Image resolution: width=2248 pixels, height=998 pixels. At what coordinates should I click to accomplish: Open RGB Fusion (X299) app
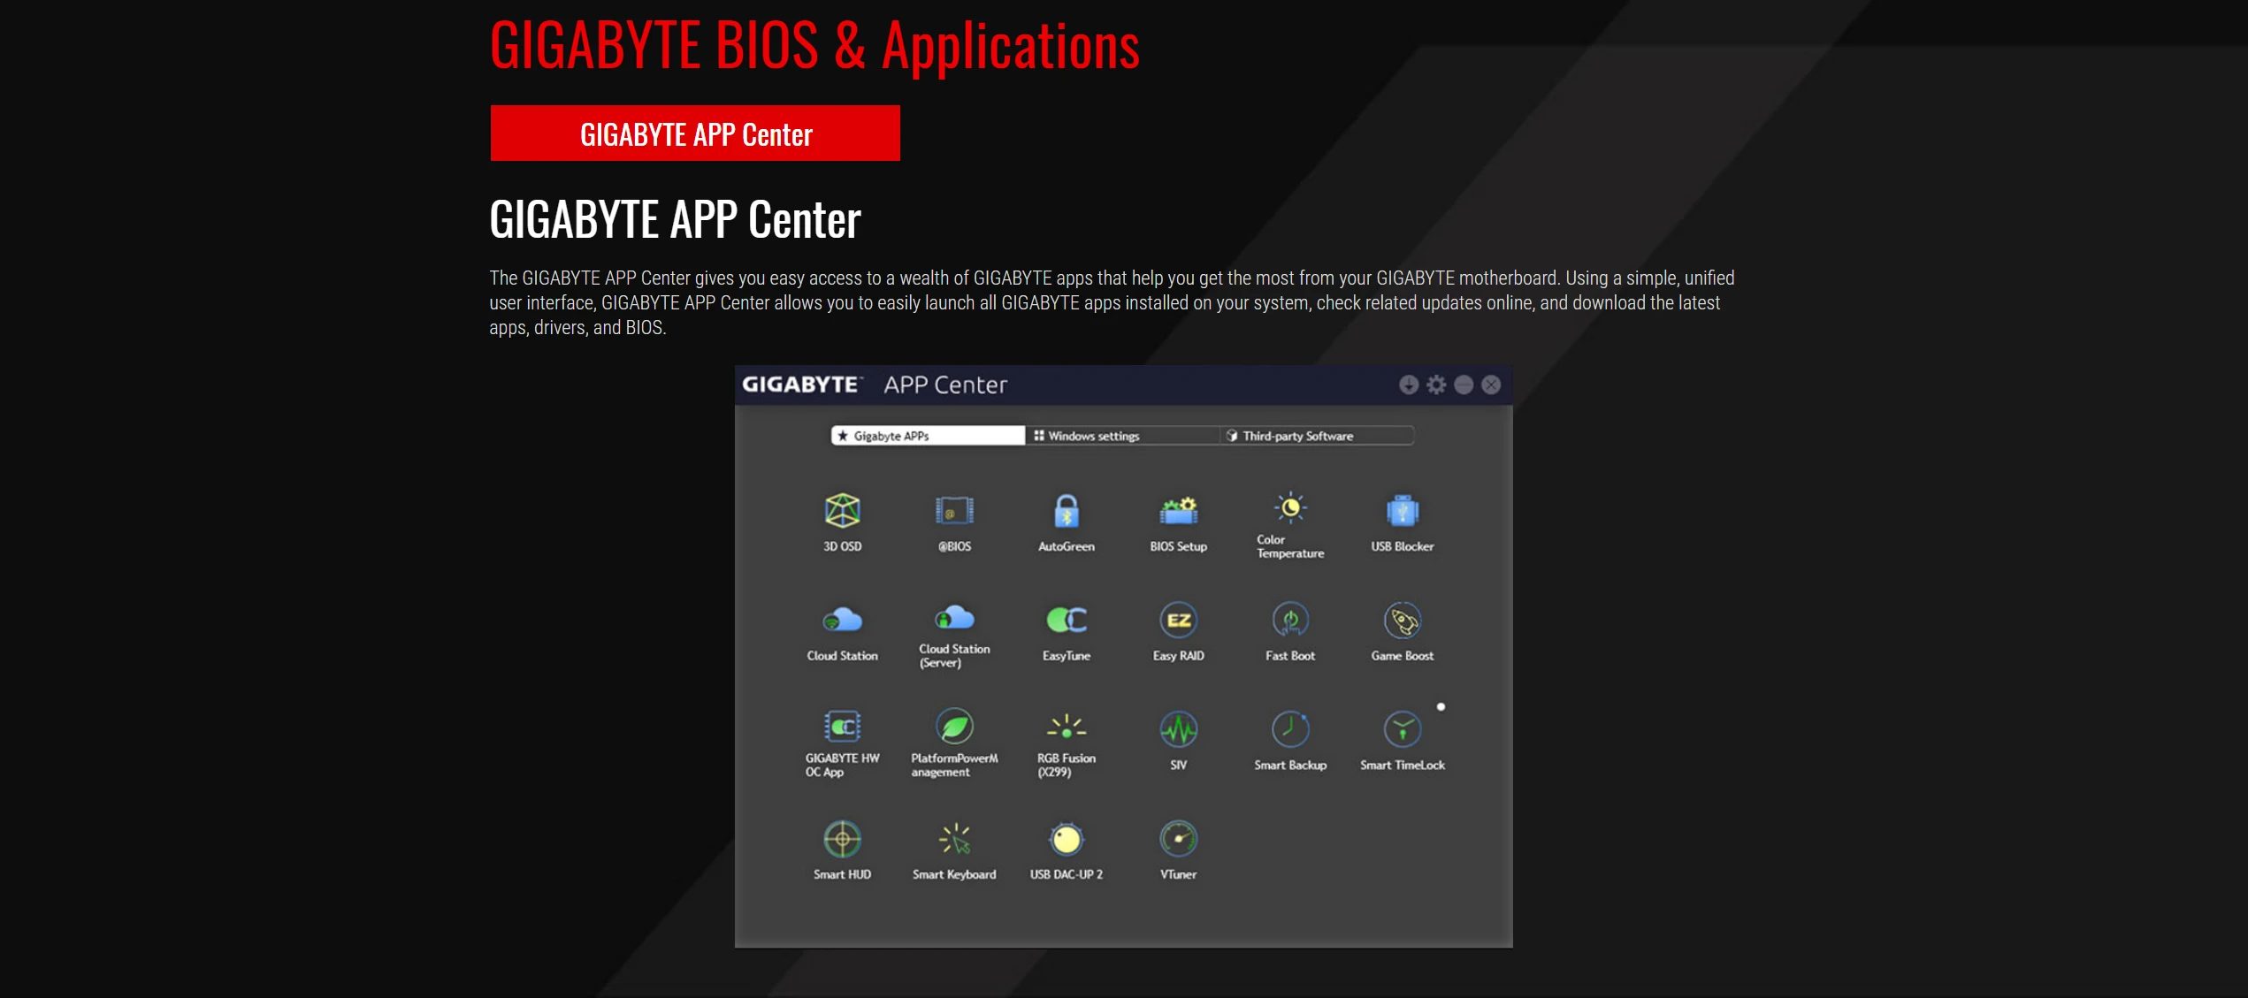pos(1067,728)
